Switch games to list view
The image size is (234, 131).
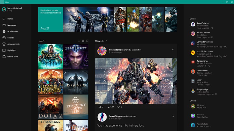[79, 41]
